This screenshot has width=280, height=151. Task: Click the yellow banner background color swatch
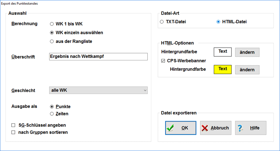[x=222, y=69]
